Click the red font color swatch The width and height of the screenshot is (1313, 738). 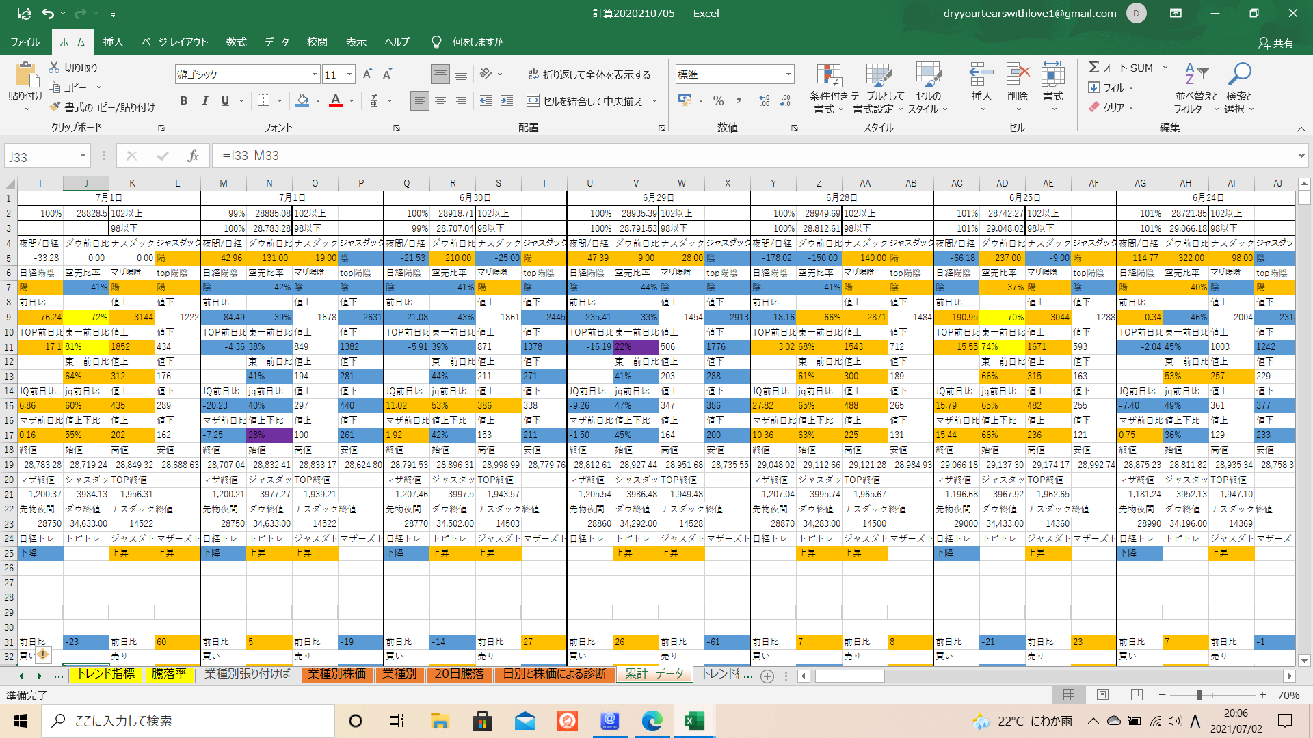[x=335, y=101]
